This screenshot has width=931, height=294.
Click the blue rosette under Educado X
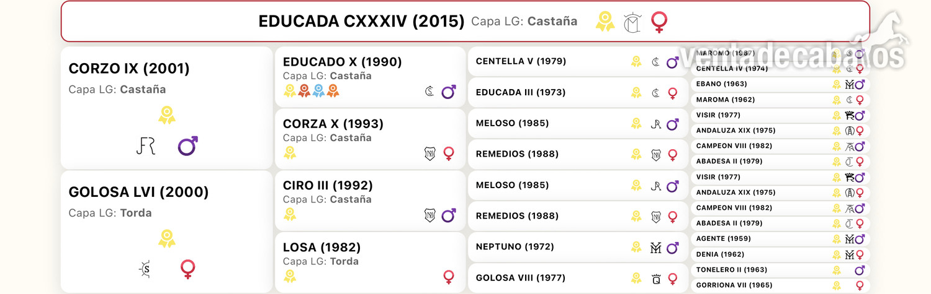[319, 91]
